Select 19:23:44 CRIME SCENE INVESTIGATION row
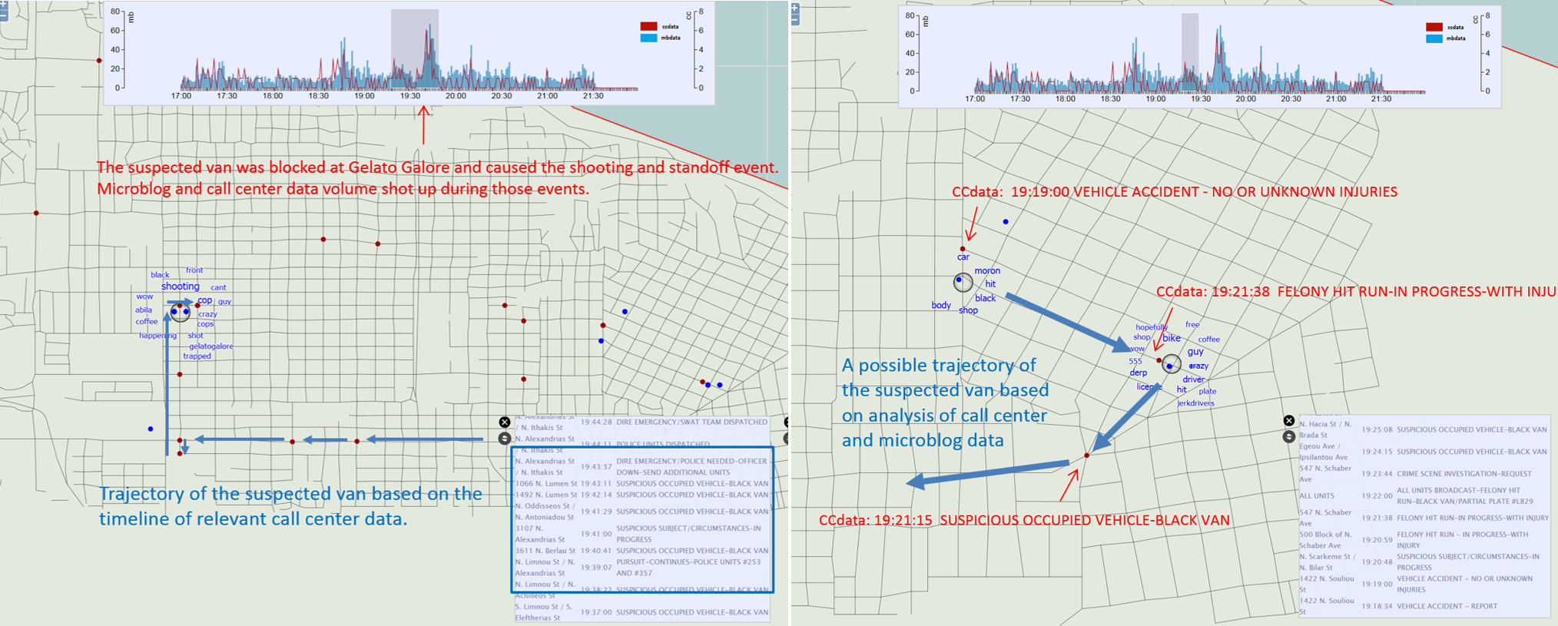This screenshot has width=1558, height=626. [x=1424, y=474]
